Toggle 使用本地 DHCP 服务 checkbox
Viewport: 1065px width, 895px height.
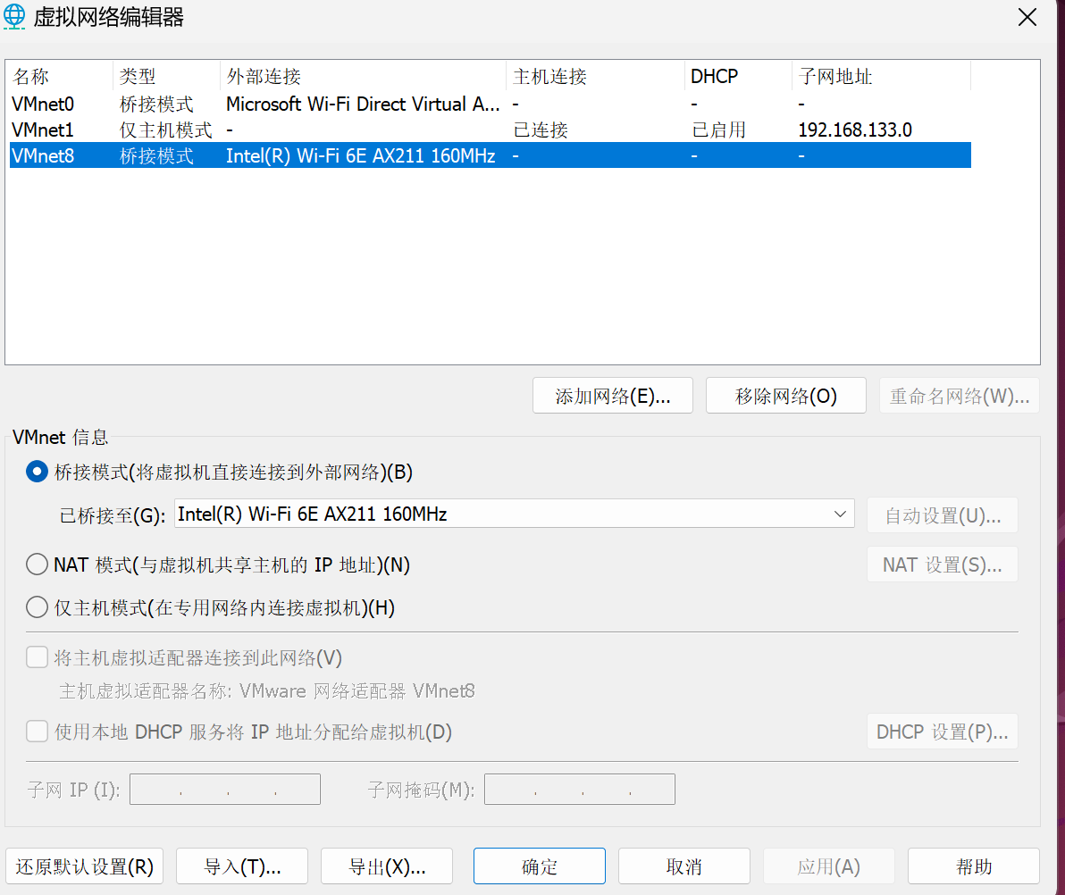(x=37, y=732)
